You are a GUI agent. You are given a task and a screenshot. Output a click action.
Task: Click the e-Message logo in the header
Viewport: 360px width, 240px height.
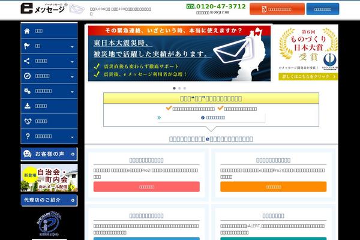point(44,8)
